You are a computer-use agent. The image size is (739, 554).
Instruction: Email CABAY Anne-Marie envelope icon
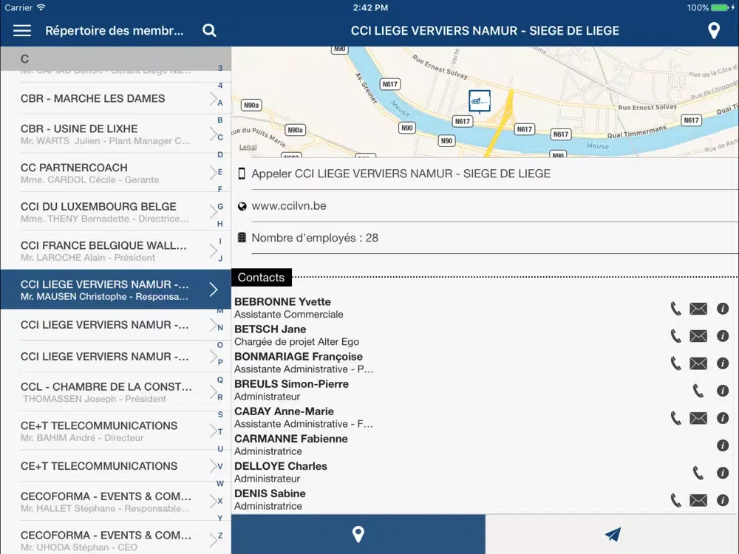[x=698, y=418]
